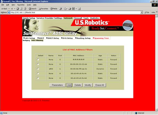Open the DNS Relay link
158x115 pixels.
coord(67,38)
